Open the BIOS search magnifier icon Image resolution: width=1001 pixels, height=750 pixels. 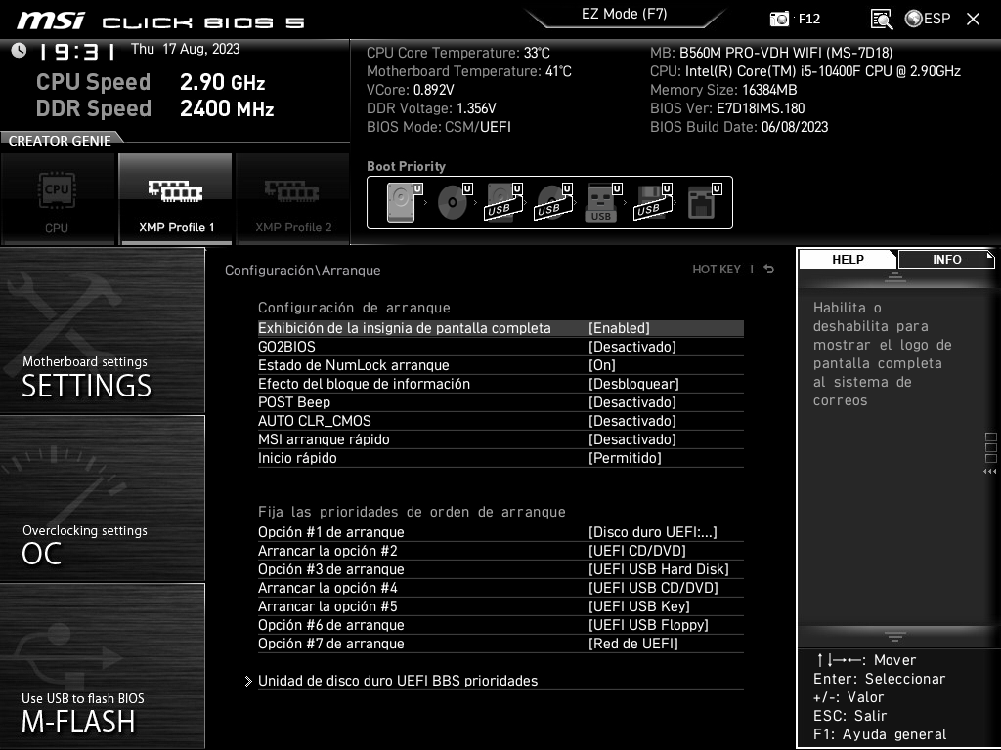pyautogui.click(x=882, y=20)
